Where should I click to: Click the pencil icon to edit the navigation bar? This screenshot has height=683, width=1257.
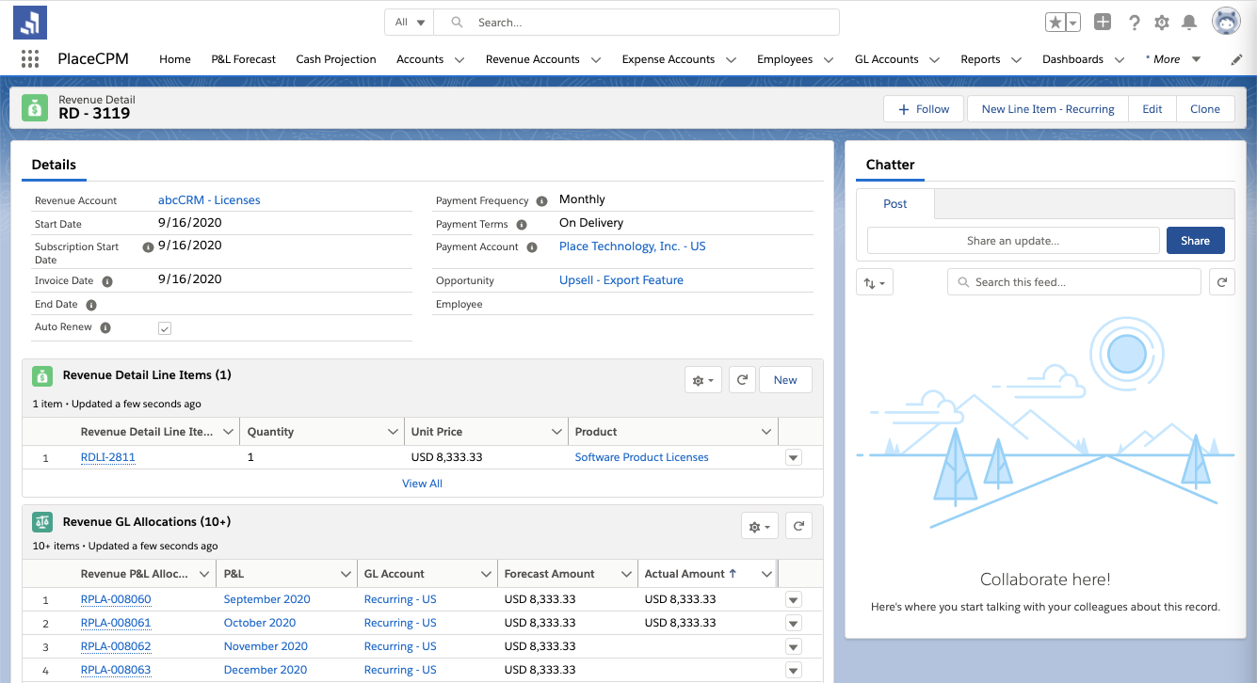tap(1236, 59)
